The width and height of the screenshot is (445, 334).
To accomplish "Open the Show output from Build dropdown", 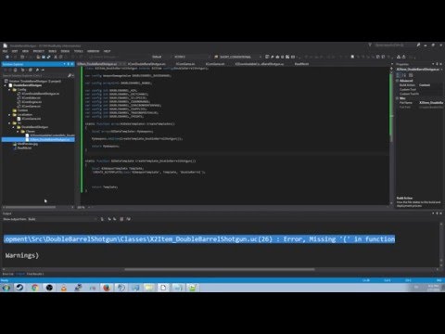I will coord(63,219).
